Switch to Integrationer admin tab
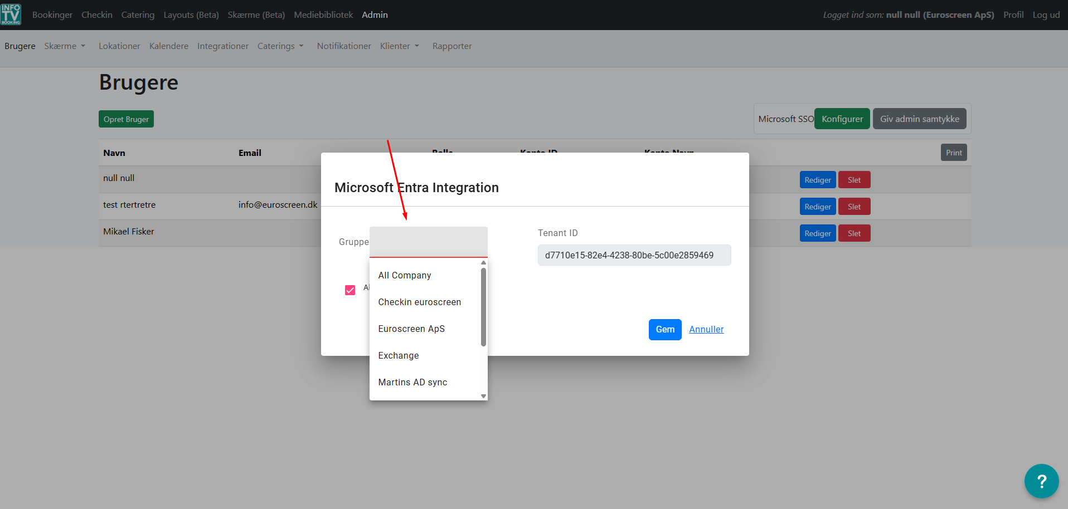Image resolution: width=1068 pixels, height=509 pixels. point(223,46)
